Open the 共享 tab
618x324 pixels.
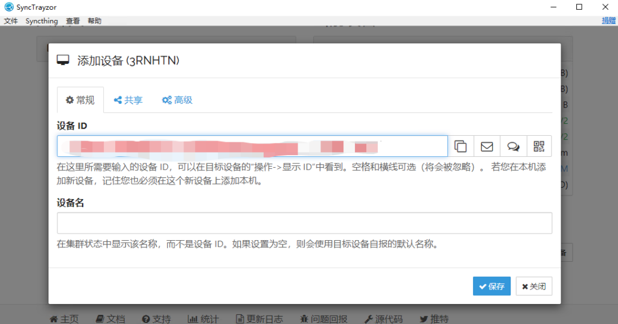(128, 100)
